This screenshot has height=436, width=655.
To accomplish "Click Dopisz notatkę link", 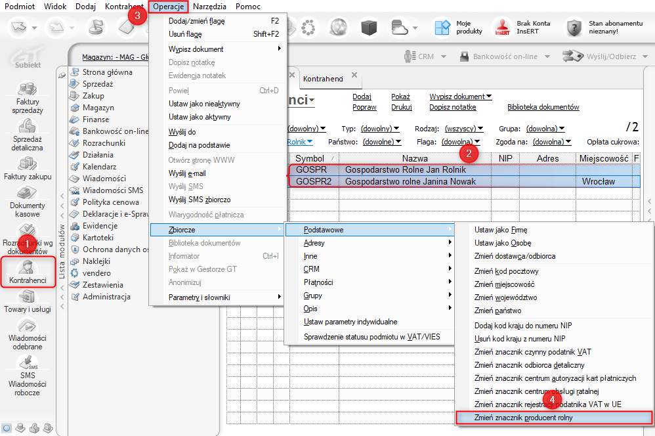I will [453, 107].
